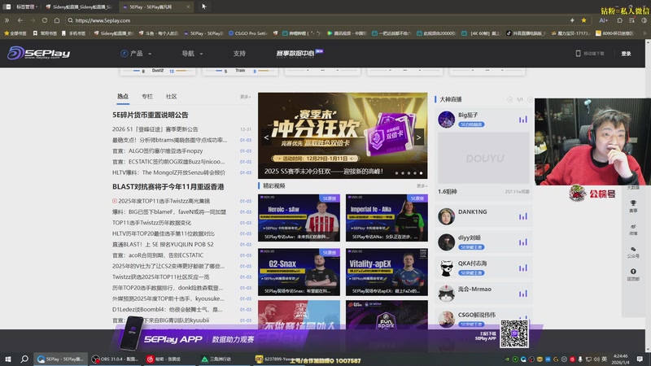Select the last carousel indicator dot
651x366 pixels.
point(421,172)
